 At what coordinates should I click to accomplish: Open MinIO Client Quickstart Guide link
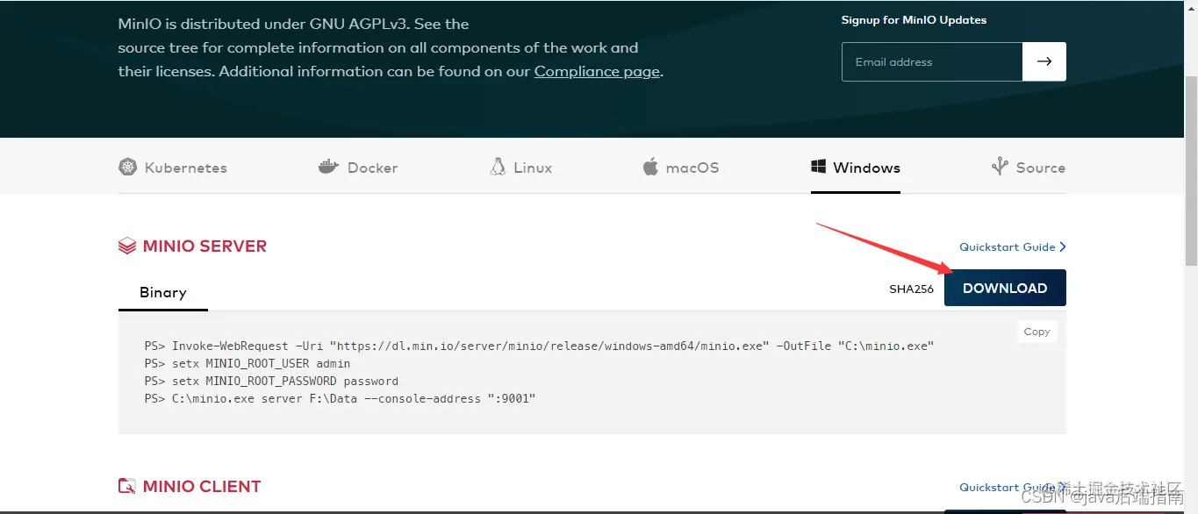[x=1013, y=488]
